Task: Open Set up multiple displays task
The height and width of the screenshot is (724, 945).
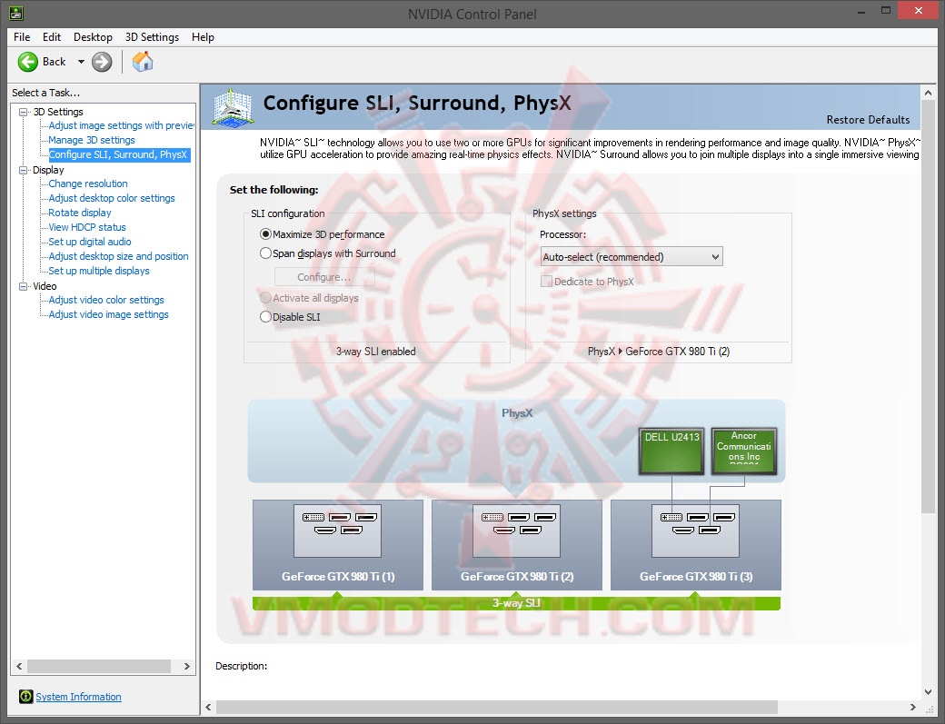Action: (99, 271)
